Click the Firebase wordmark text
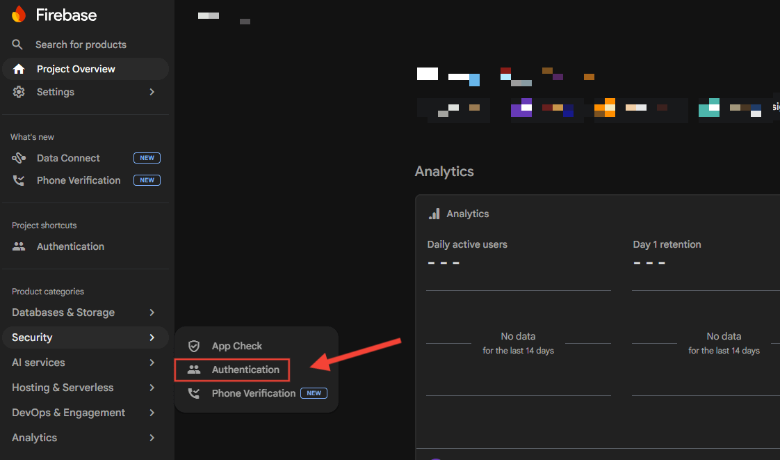This screenshot has height=460, width=780. [66, 15]
